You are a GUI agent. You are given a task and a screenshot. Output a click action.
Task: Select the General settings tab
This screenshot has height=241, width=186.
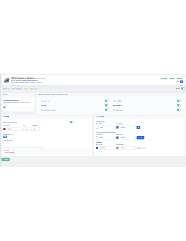[x=17, y=89]
